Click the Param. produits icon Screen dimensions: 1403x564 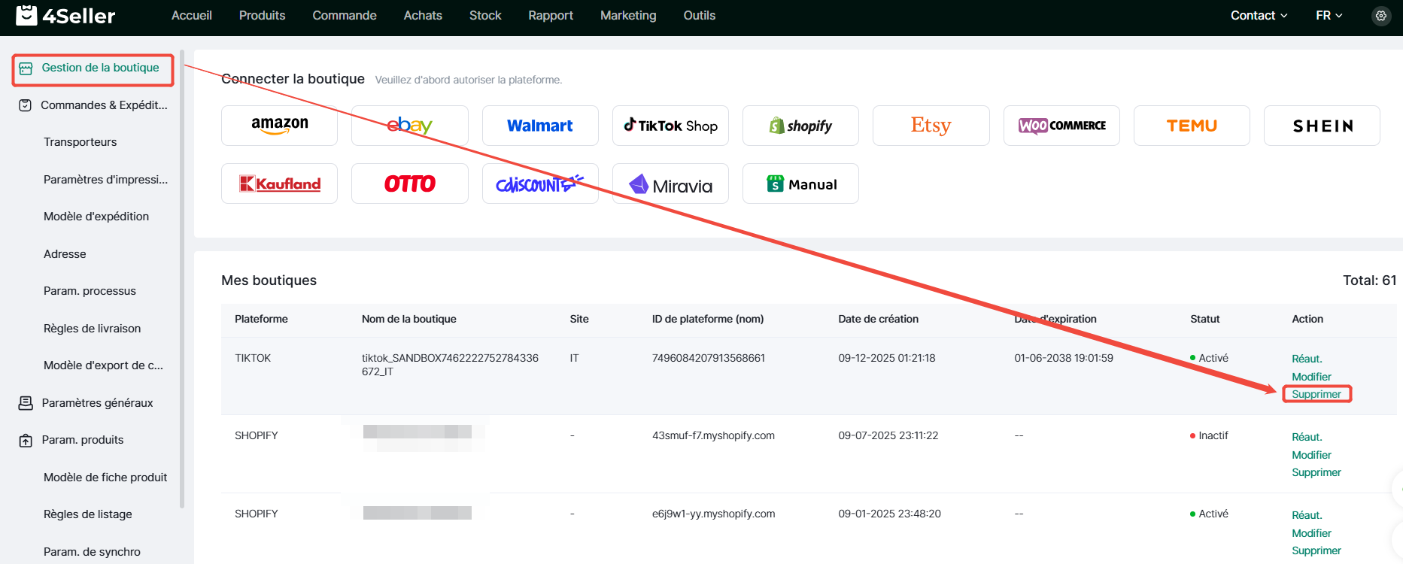coord(26,441)
